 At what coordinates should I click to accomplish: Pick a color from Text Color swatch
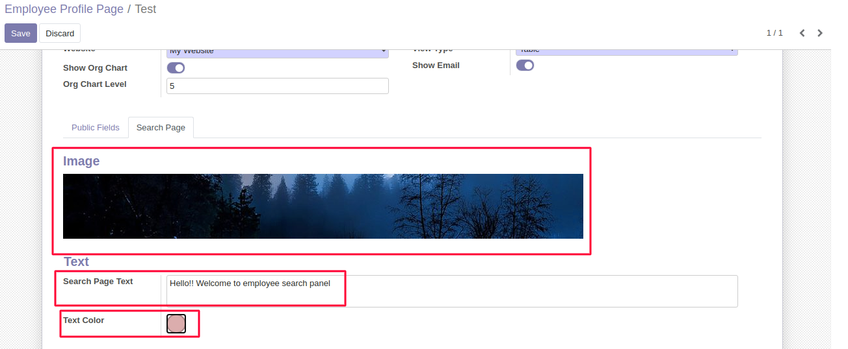[176, 324]
